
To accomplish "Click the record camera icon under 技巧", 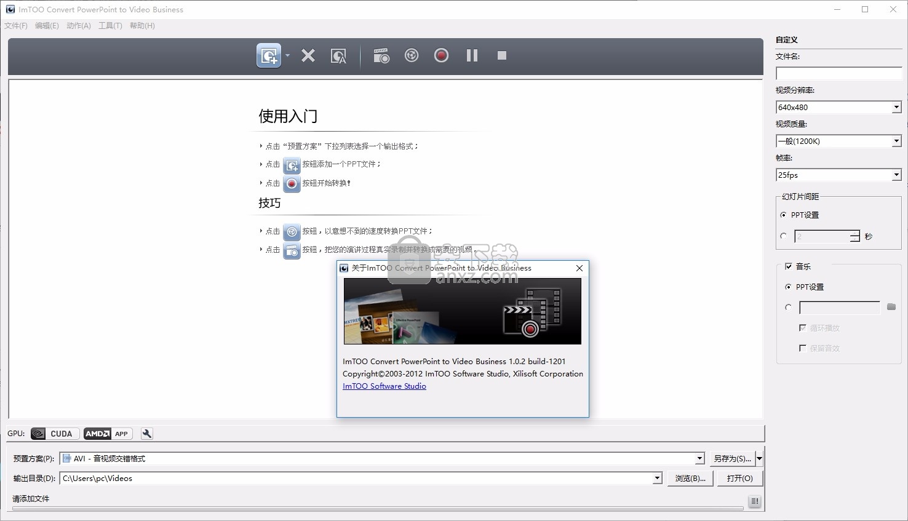I will pos(292,250).
